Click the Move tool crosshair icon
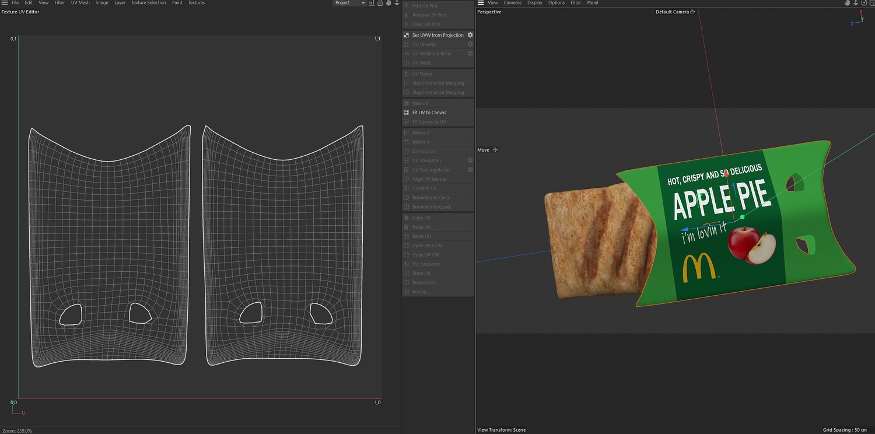This screenshot has width=875, height=434. [x=495, y=150]
